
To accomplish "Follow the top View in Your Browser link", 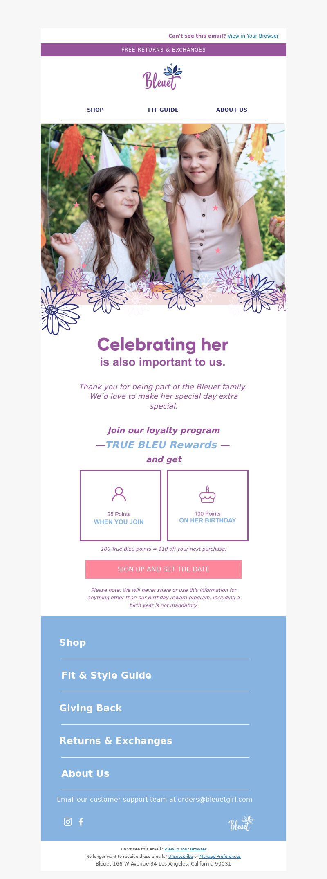I will [x=253, y=36].
